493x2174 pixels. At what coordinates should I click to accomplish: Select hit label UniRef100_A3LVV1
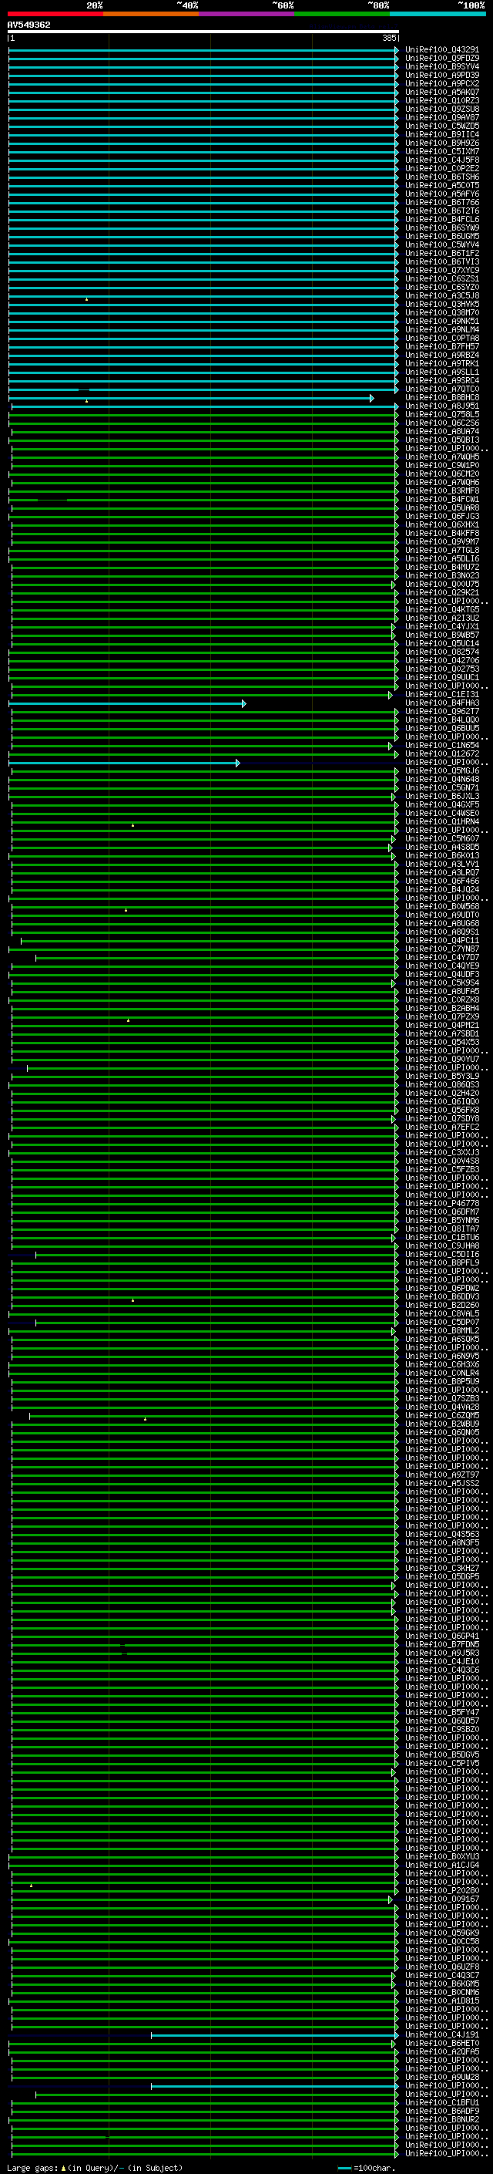pos(442,865)
